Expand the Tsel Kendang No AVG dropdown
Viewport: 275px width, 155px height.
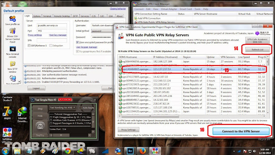coord(62,107)
